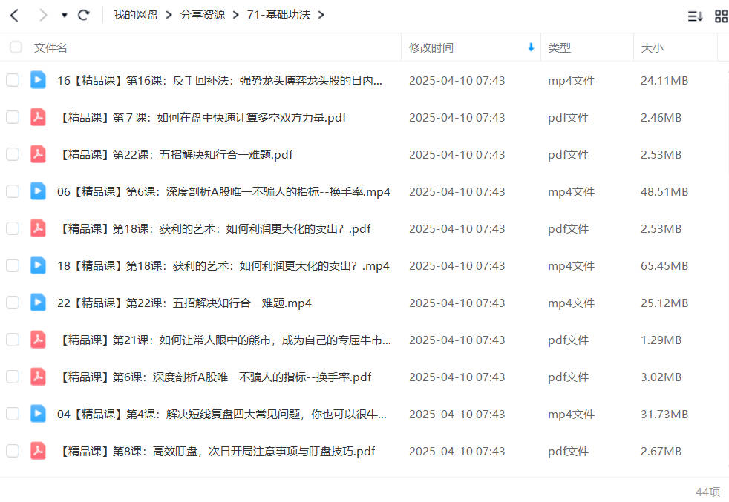This screenshot has height=502, width=729.
Task: Check the box for 第6课 pdf file
Action: (x=13, y=377)
